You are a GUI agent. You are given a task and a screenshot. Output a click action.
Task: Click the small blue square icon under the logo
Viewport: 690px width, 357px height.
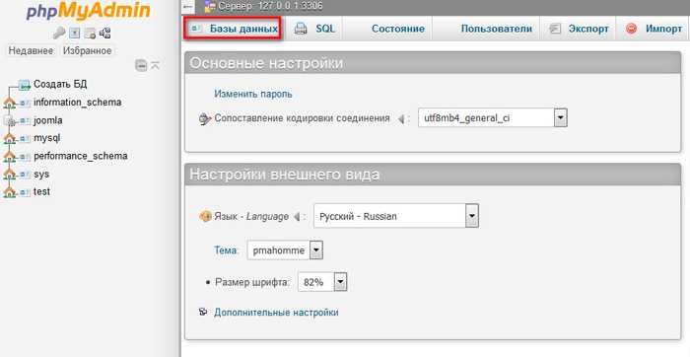[x=75, y=33]
